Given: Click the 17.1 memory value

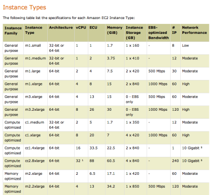Looking at the screenshot, I should pyautogui.click(x=111, y=174).
